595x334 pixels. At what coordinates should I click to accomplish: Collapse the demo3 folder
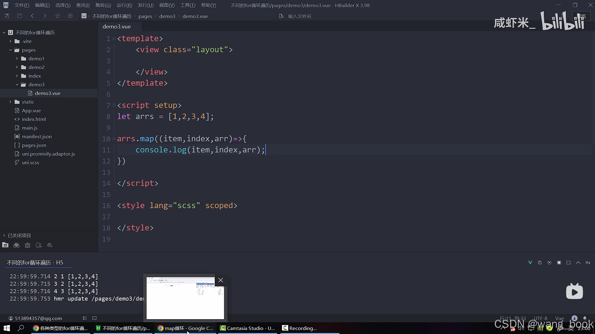17,84
